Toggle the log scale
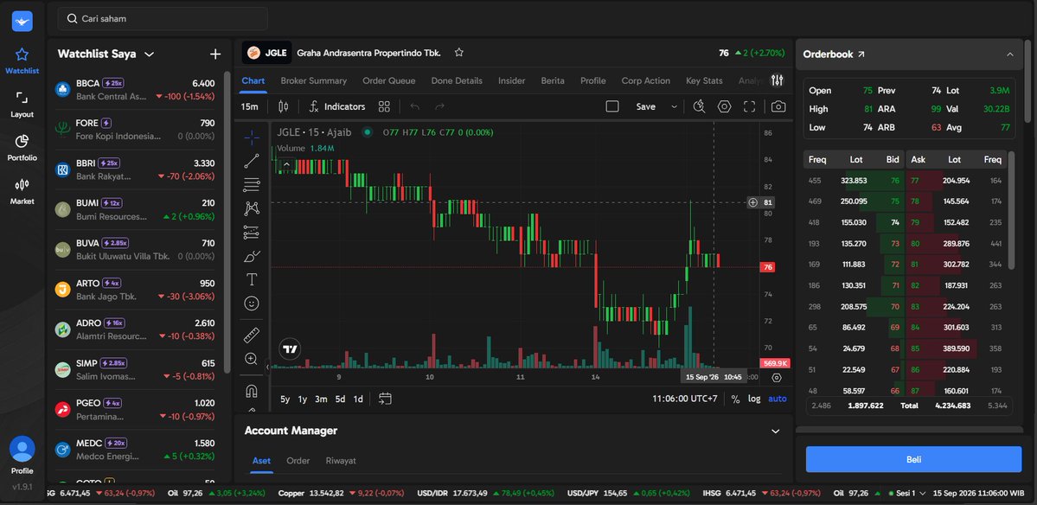Viewport: 1037px width, 505px height. [x=754, y=399]
